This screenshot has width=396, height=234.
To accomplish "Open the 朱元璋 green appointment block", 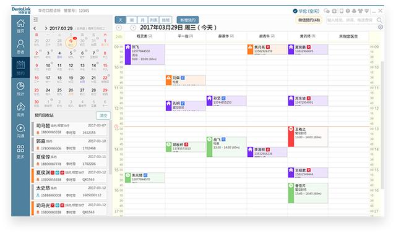I will point(145,178).
